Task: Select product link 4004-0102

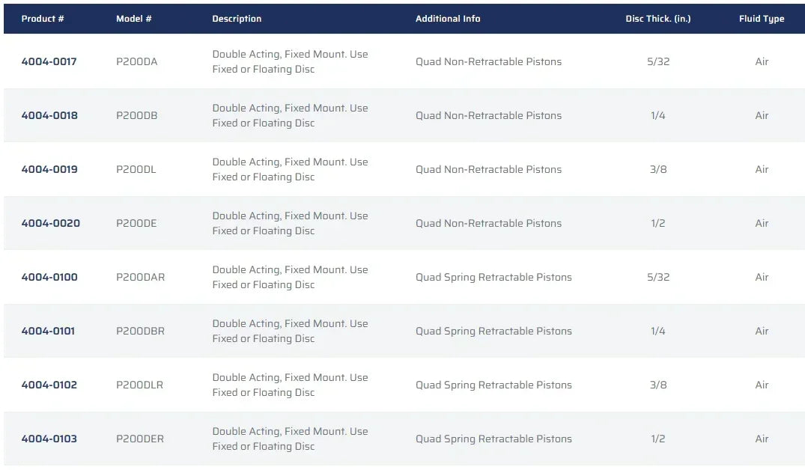Action: tap(49, 385)
